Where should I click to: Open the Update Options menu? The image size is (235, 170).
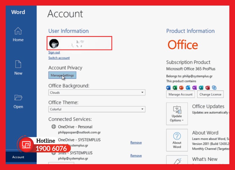pyautogui.click(x=177, y=114)
